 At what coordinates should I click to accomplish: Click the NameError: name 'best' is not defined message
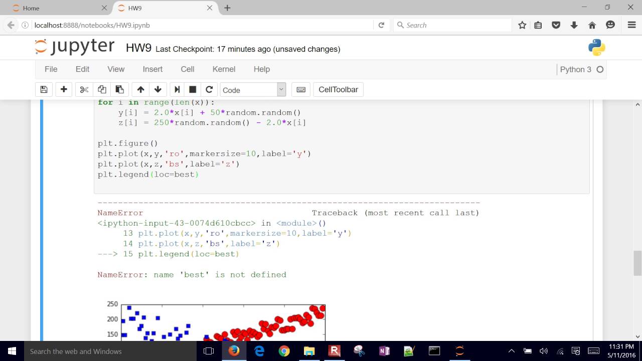click(192, 275)
